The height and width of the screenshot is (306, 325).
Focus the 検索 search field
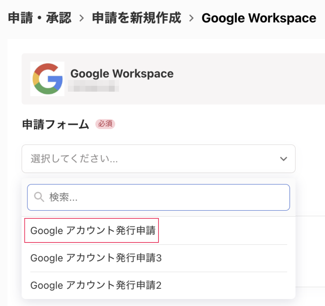158,197
